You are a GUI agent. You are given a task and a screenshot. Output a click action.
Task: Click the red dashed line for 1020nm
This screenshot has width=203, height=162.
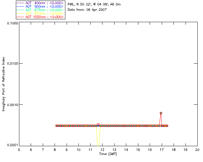20,17
